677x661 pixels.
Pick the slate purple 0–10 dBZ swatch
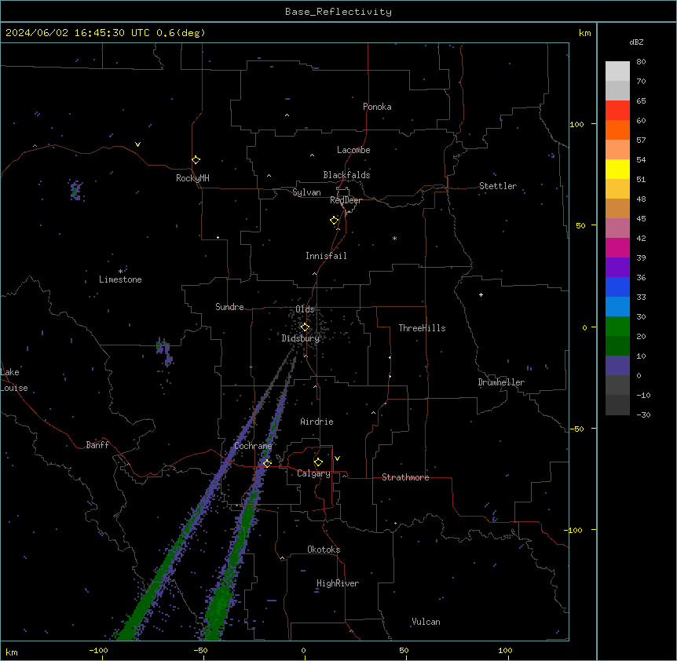[x=617, y=366]
